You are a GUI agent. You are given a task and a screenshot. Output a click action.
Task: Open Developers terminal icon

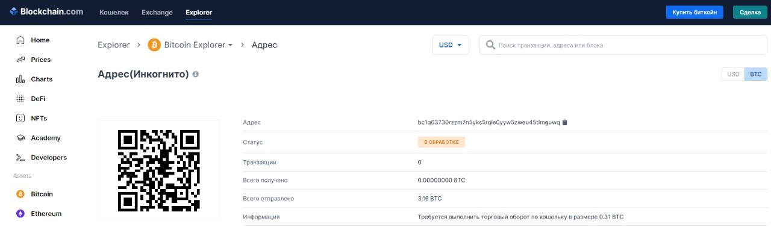20,158
